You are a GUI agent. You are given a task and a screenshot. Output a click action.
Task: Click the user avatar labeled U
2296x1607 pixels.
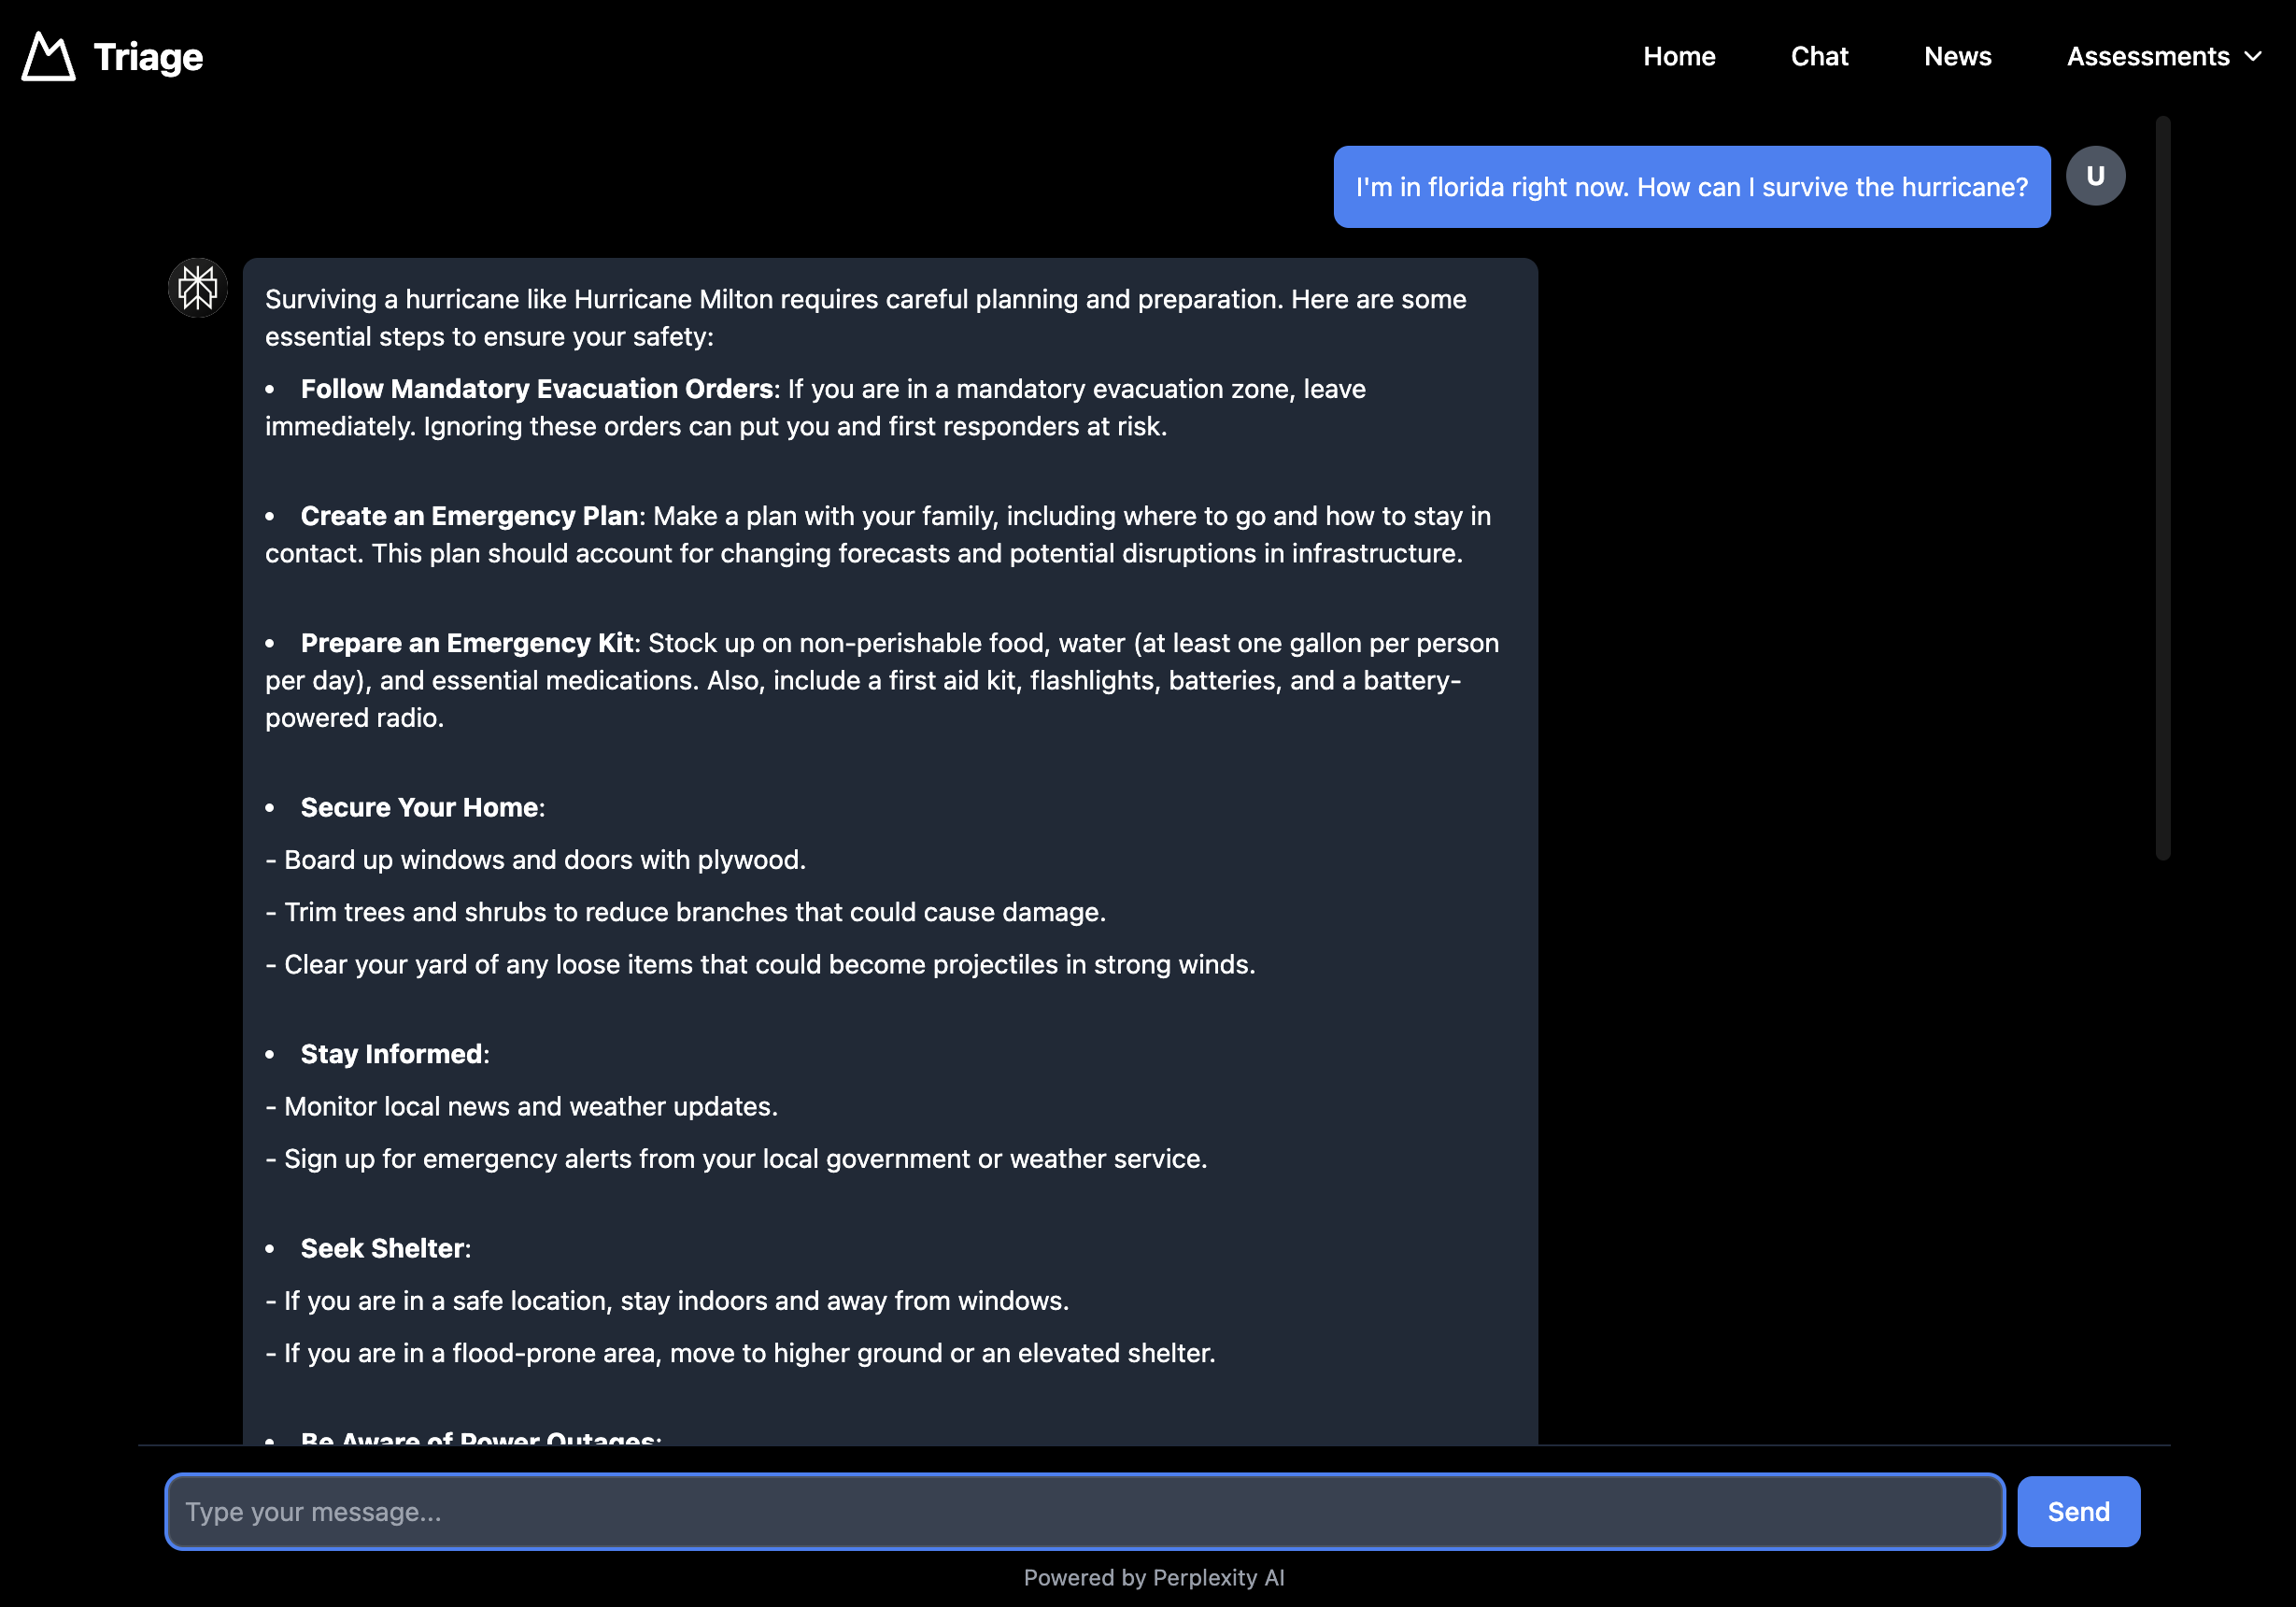pos(2095,176)
